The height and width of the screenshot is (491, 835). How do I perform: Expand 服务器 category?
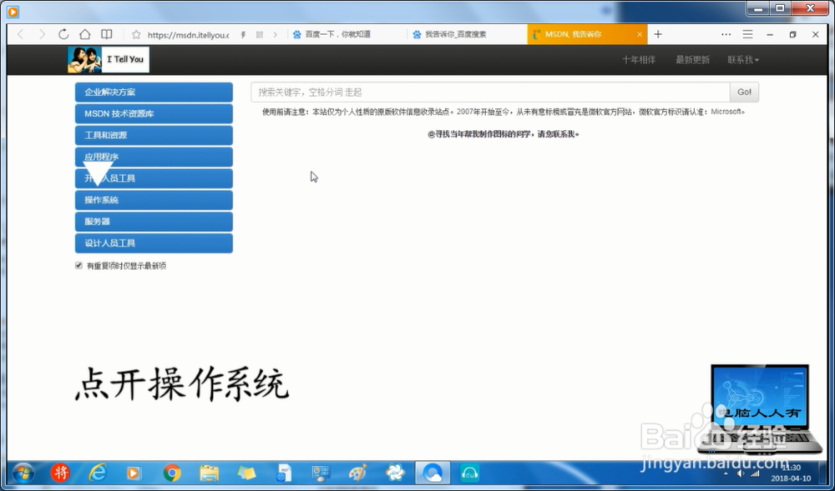pyautogui.click(x=154, y=222)
